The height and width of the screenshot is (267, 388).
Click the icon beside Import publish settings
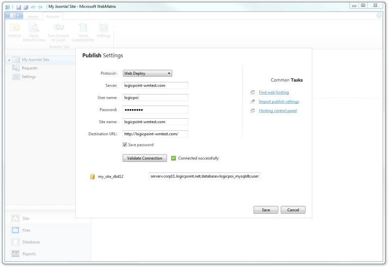click(252, 101)
